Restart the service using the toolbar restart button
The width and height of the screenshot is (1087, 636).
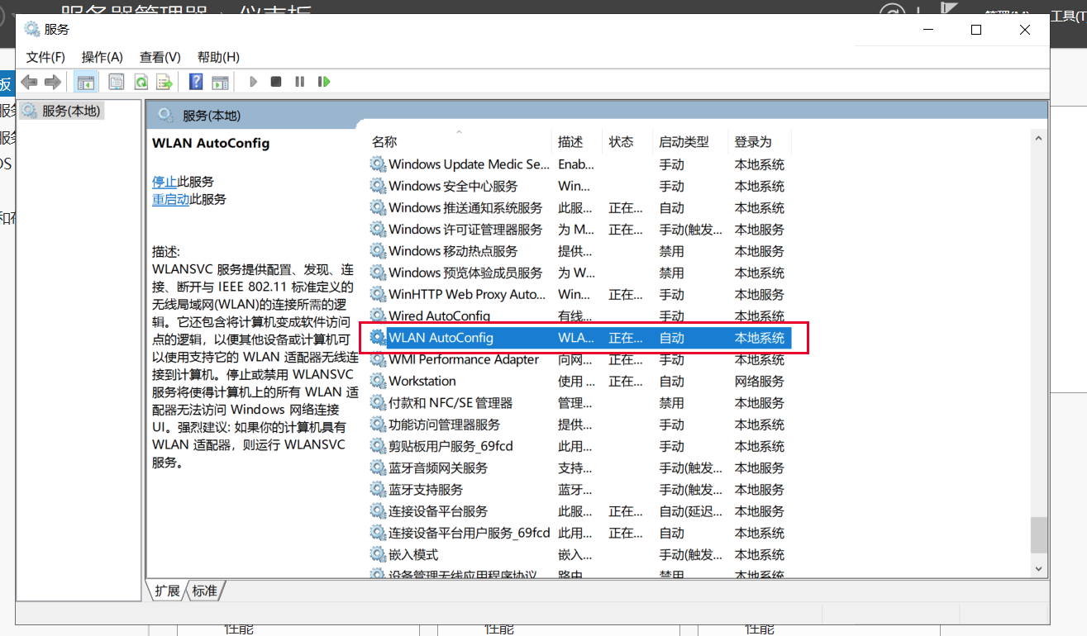(x=324, y=82)
